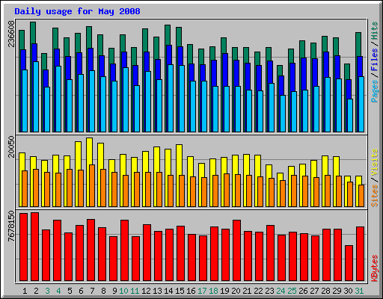Click the orange Sites bar for day 31
383x299 pixels.
click(361, 196)
